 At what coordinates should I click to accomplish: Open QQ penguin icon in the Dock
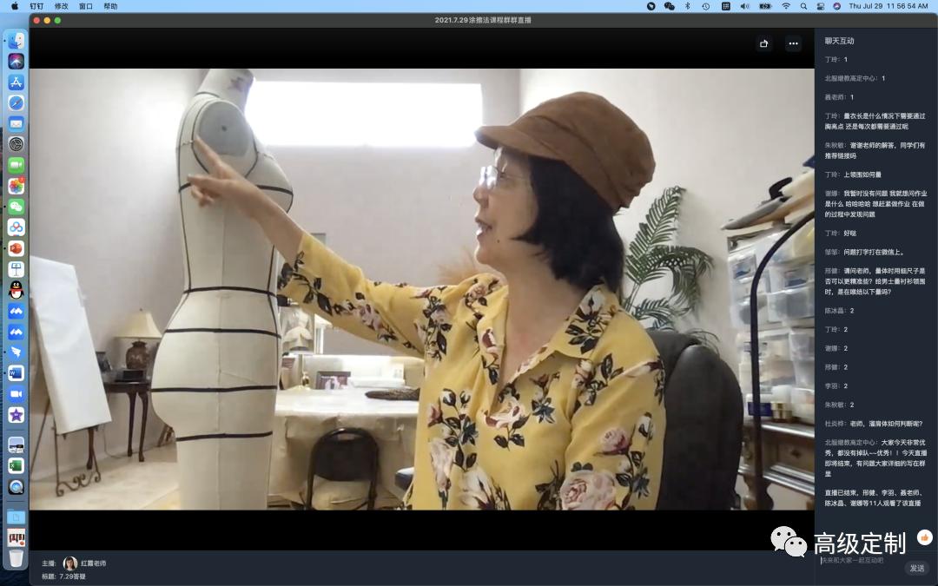click(x=17, y=290)
